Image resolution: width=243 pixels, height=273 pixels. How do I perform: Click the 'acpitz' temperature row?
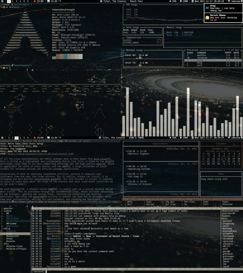pos(143,40)
